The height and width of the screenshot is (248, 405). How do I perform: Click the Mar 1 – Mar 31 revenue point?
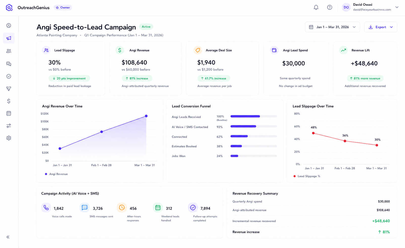coord(146,116)
